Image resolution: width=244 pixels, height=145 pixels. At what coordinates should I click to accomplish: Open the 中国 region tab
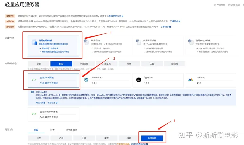click(x=36, y=130)
